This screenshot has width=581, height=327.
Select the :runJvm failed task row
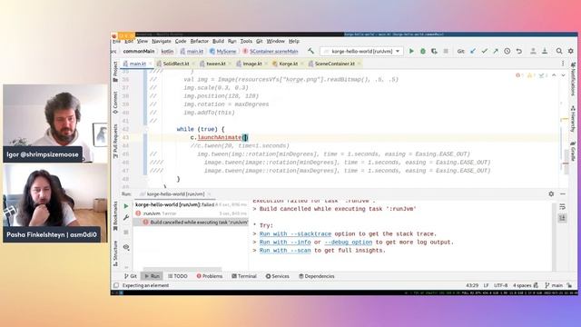pyautogui.click(x=192, y=213)
